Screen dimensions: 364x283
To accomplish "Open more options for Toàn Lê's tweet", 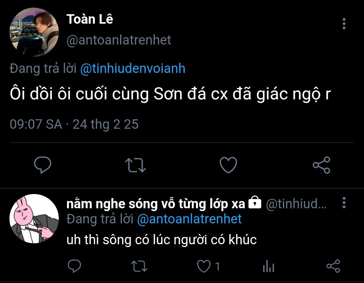I will pyautogui.click(x=344, y=24).
